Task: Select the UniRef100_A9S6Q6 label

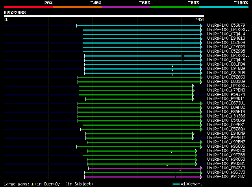Action: pyautogui.click(x=226, y=147)
